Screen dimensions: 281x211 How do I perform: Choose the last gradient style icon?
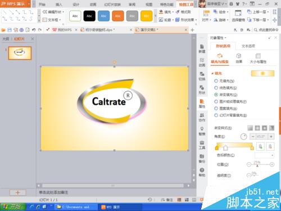[x=271, y=128]
